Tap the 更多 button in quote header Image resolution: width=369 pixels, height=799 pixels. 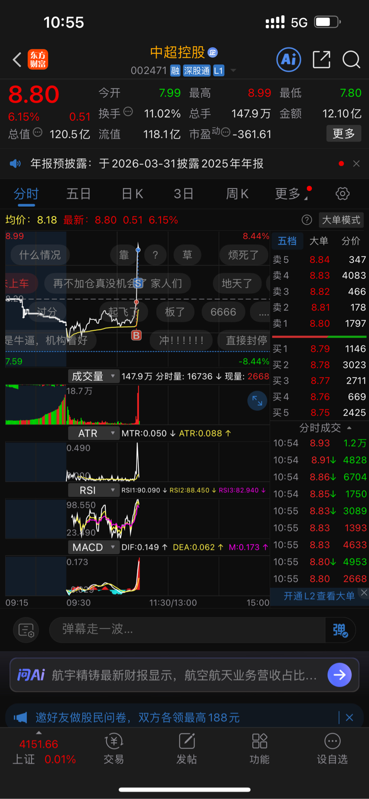344,134
